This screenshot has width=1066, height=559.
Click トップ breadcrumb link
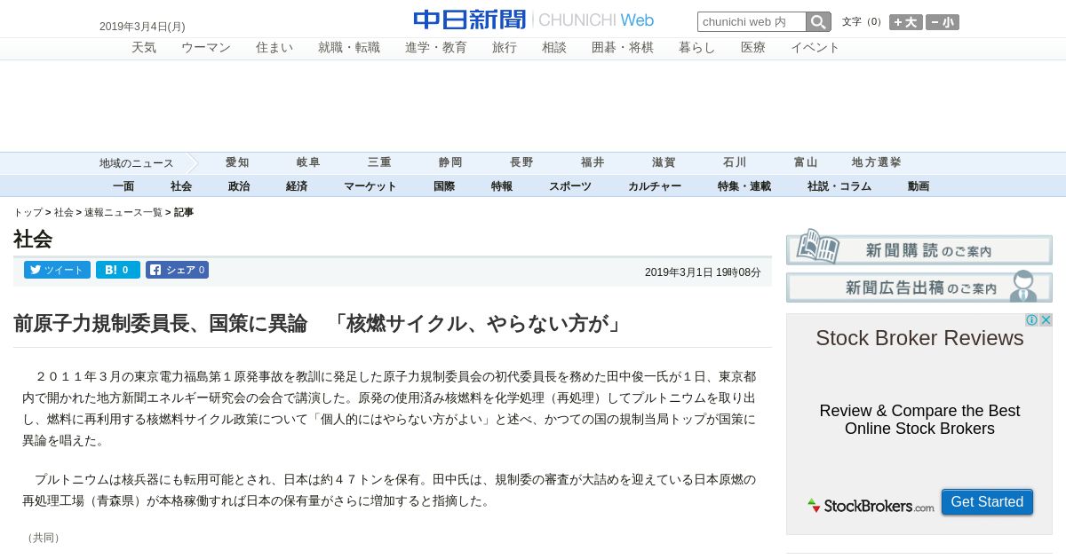point(28,213)
